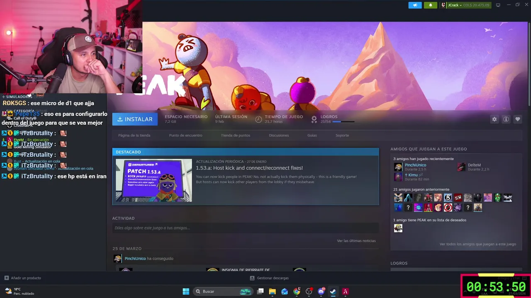
Task: Click the Steam taskbar icon
Action: (x=333, y=291)
